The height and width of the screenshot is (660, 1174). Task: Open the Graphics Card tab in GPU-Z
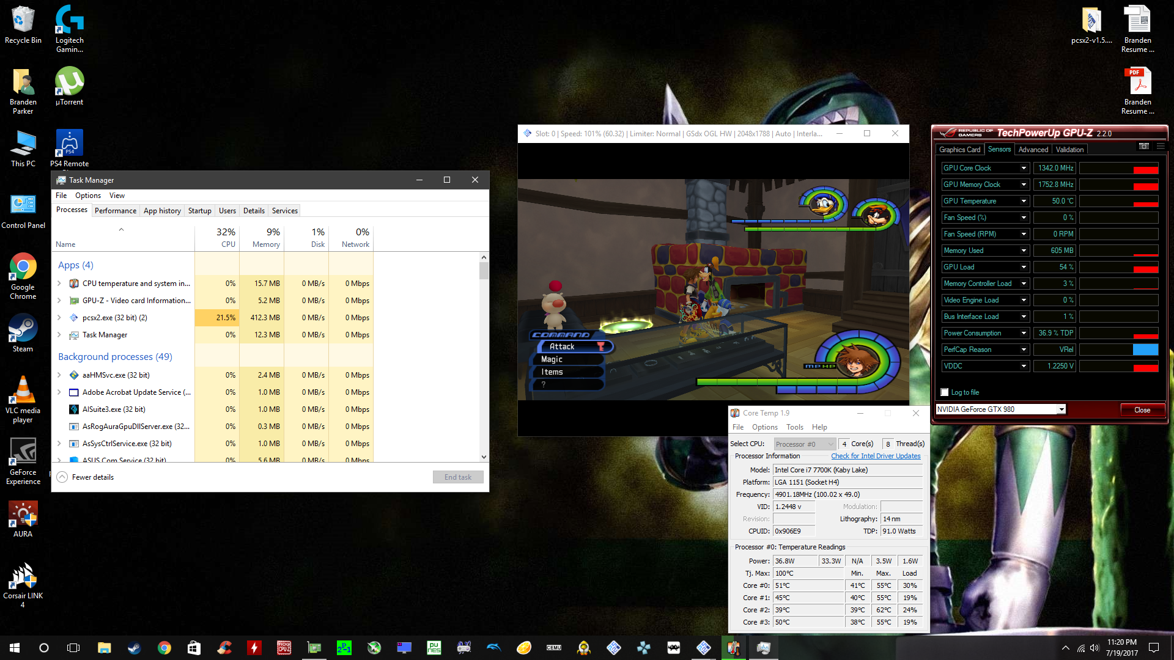(x=959, y=150)
